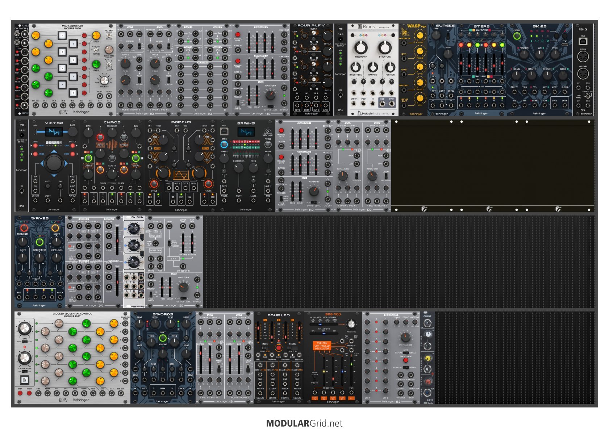Click red Manual Gate button of Envelope 1 in top-row module 140
Screen dimensions: 609x431
[x=238, y=34]
